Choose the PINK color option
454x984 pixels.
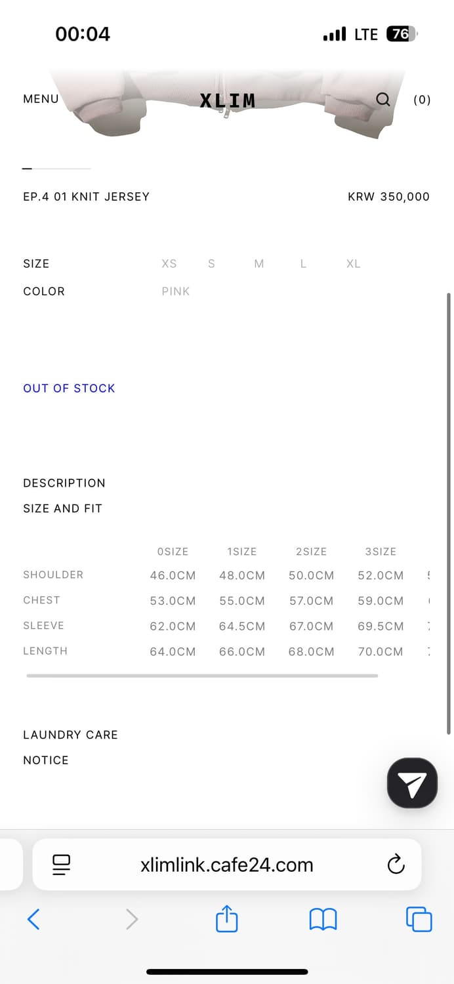(x=176, y=291)
